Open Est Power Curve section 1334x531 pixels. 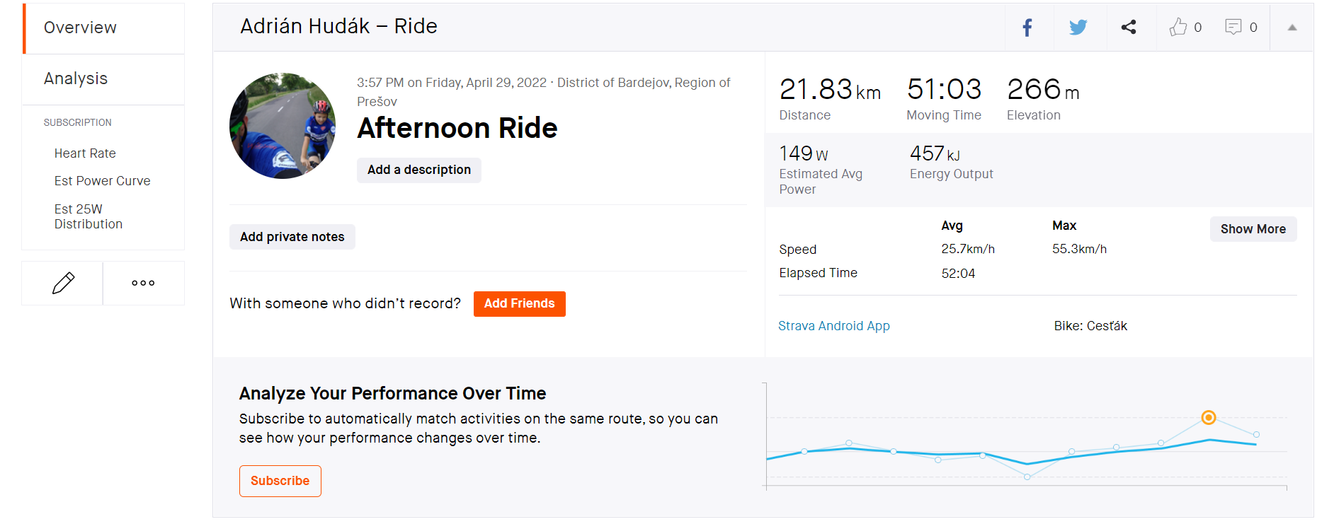102,181
